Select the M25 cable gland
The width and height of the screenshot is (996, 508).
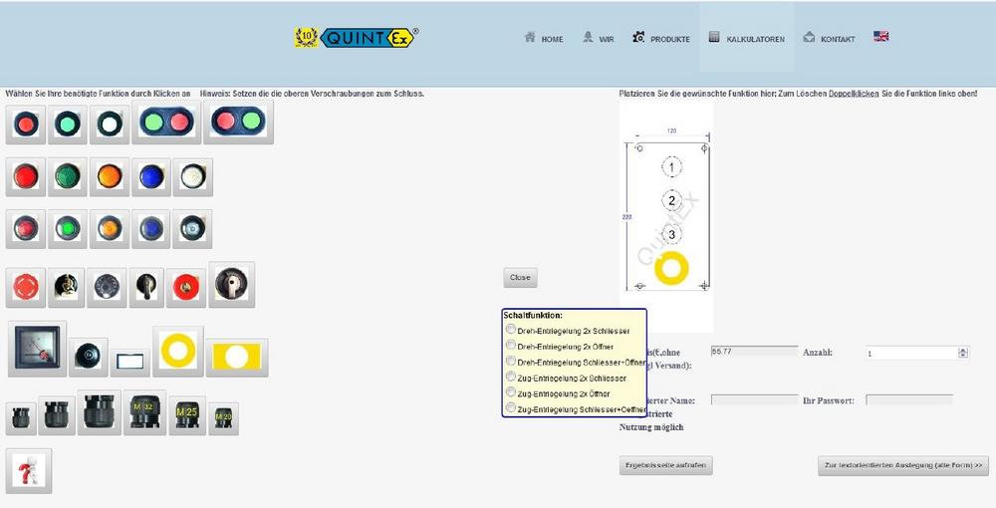coord(187,416)
